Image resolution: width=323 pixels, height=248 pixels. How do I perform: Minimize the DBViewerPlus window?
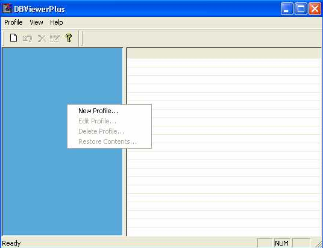[286, 9]
